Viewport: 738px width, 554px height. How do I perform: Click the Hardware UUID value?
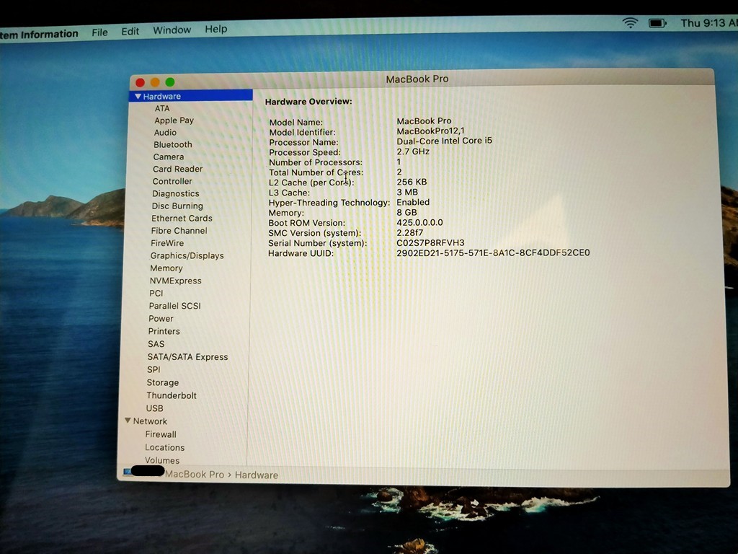493,252
